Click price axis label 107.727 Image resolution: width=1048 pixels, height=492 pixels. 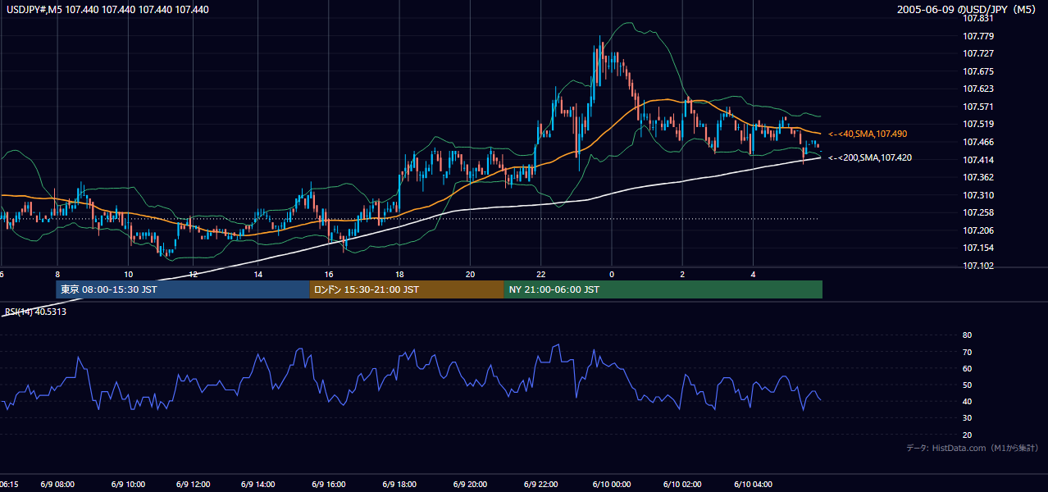(x=978, y=53)
